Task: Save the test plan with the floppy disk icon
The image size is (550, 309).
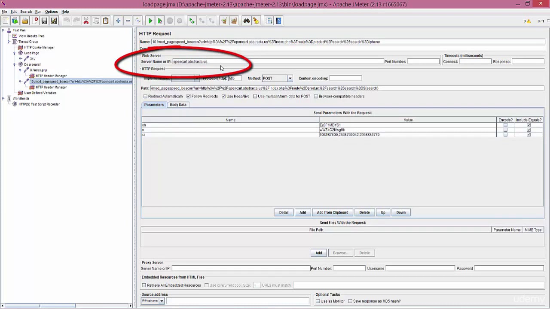Action: pyautogui.click(x=44, y=21)
